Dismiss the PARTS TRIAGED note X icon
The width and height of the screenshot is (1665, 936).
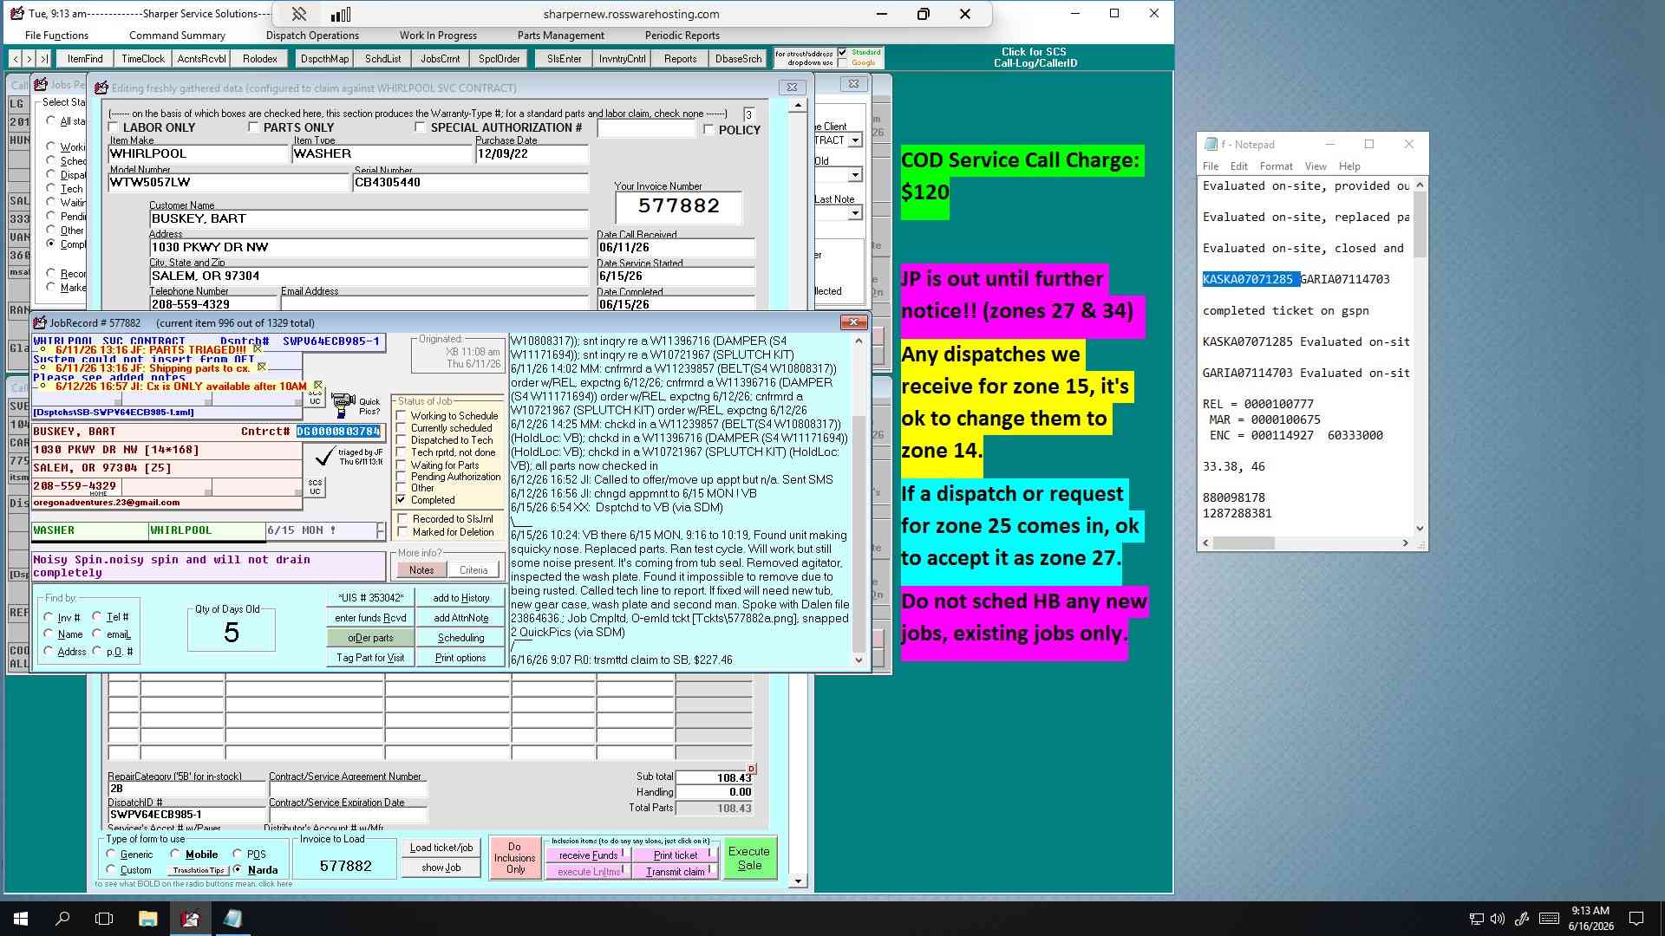(258, 349)
